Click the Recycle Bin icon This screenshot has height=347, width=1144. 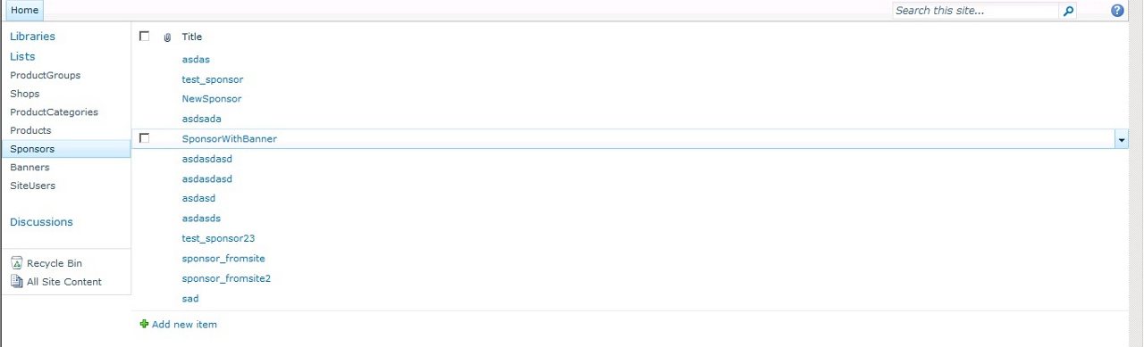17,263
